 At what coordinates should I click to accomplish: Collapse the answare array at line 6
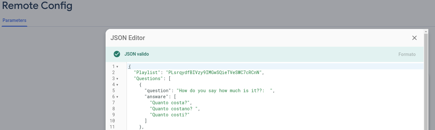coord(117,97)
